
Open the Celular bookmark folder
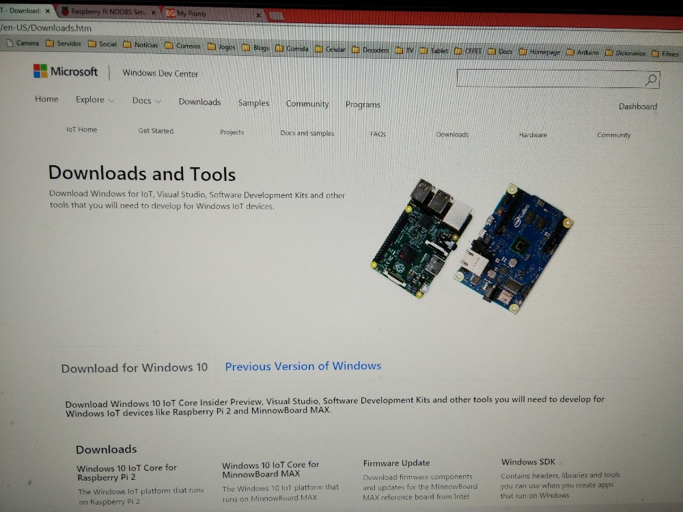(x=330, y=49)
